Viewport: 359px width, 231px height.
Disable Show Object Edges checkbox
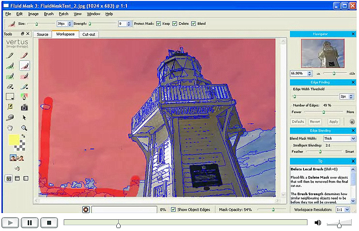[174, 210]
